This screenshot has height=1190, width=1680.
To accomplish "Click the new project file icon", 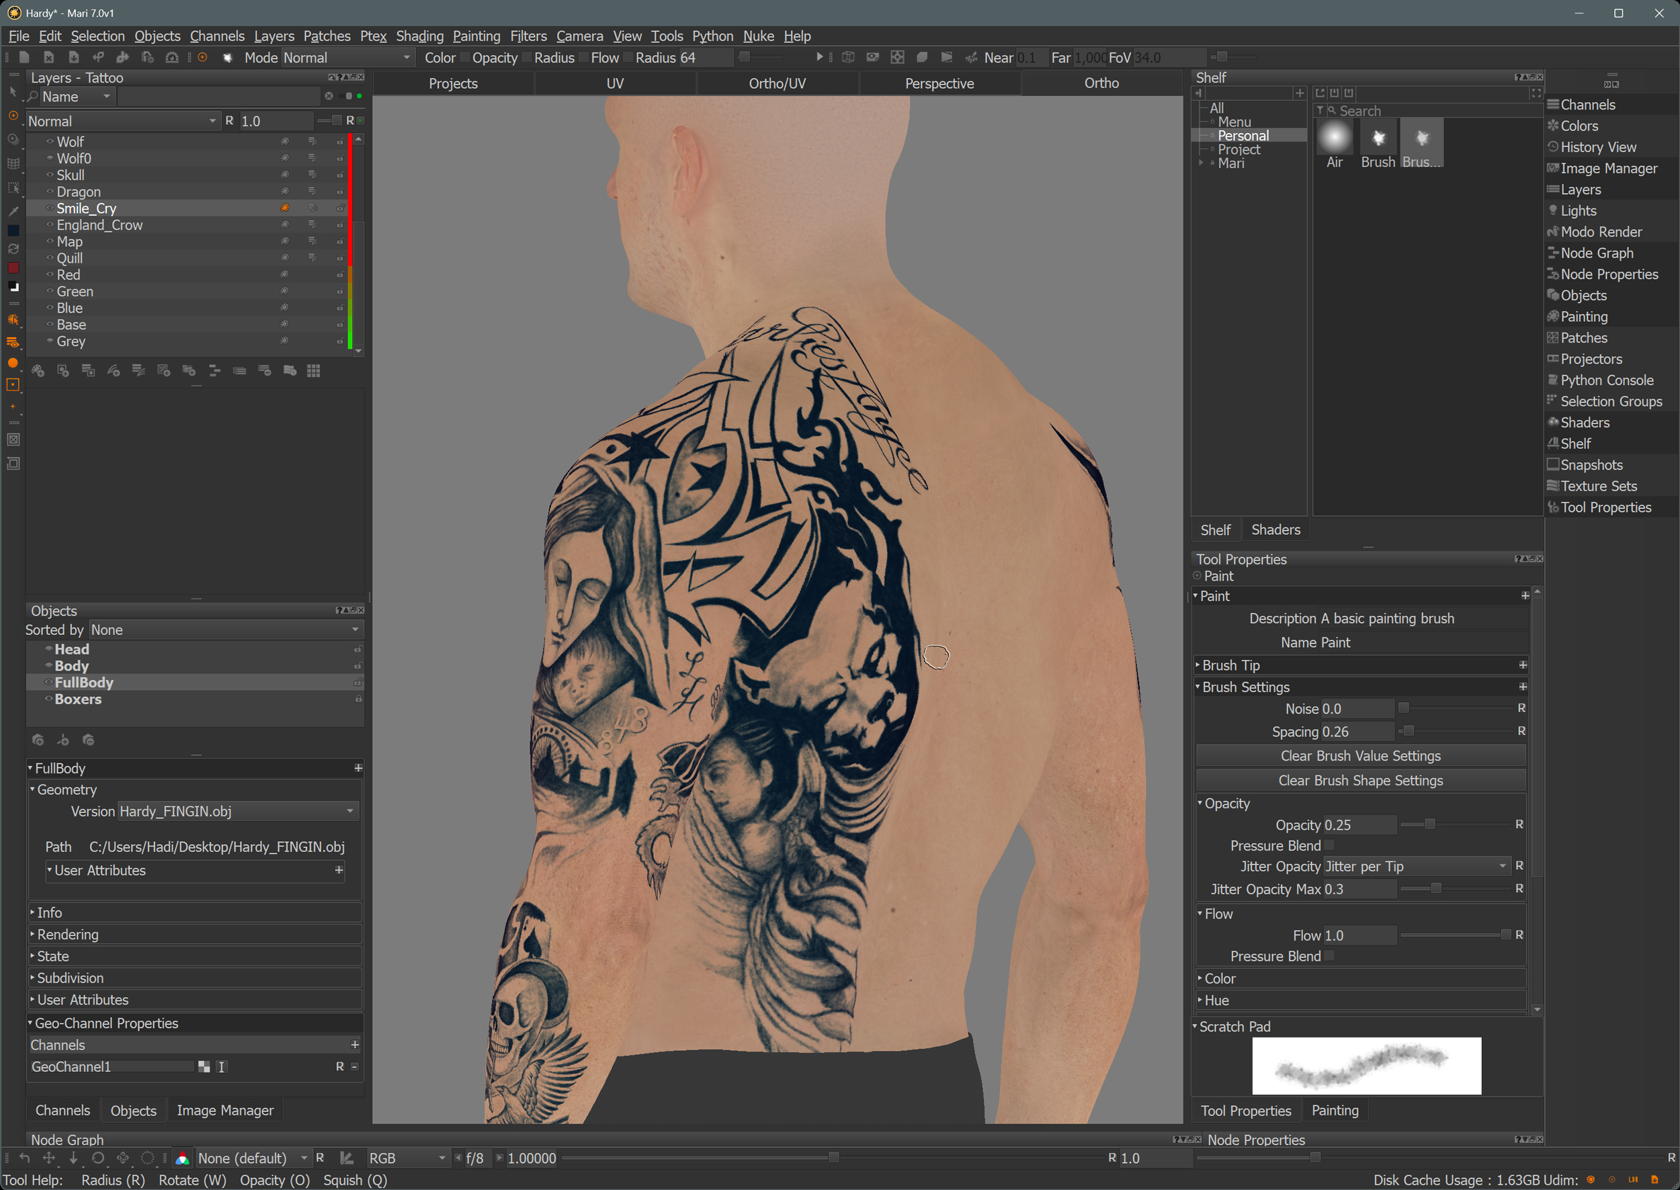I will pos(24,57).
